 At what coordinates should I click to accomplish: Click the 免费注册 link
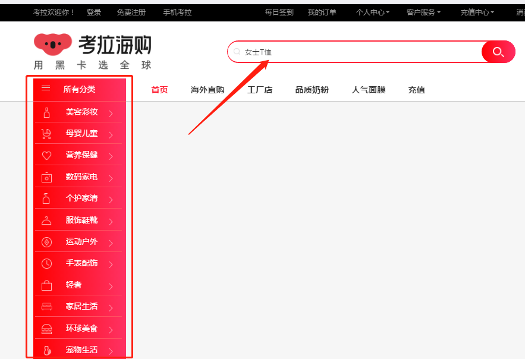coord(131,12)
